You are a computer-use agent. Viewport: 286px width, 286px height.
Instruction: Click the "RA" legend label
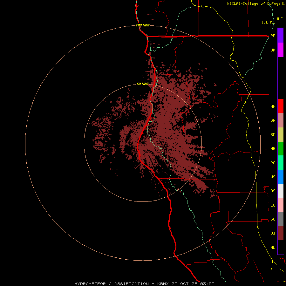point(273,163)
